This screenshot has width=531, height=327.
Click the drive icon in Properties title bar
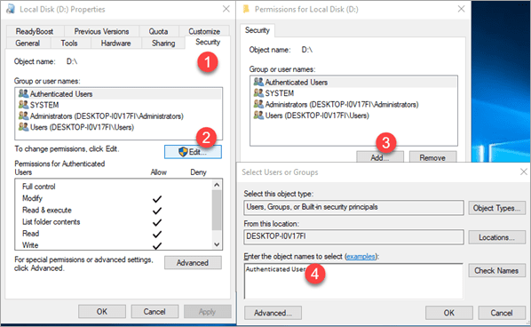tap(11, 9)
